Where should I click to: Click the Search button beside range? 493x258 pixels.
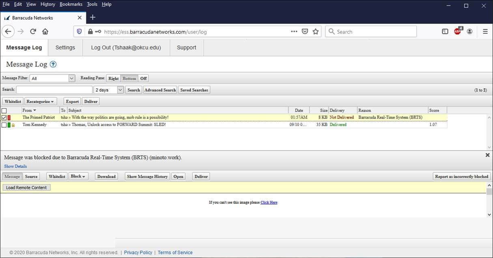pyautogui.click(x=133, y=90)
